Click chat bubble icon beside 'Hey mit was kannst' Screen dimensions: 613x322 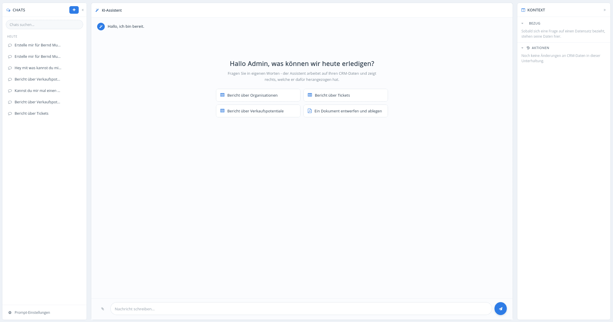pos(10,68)
